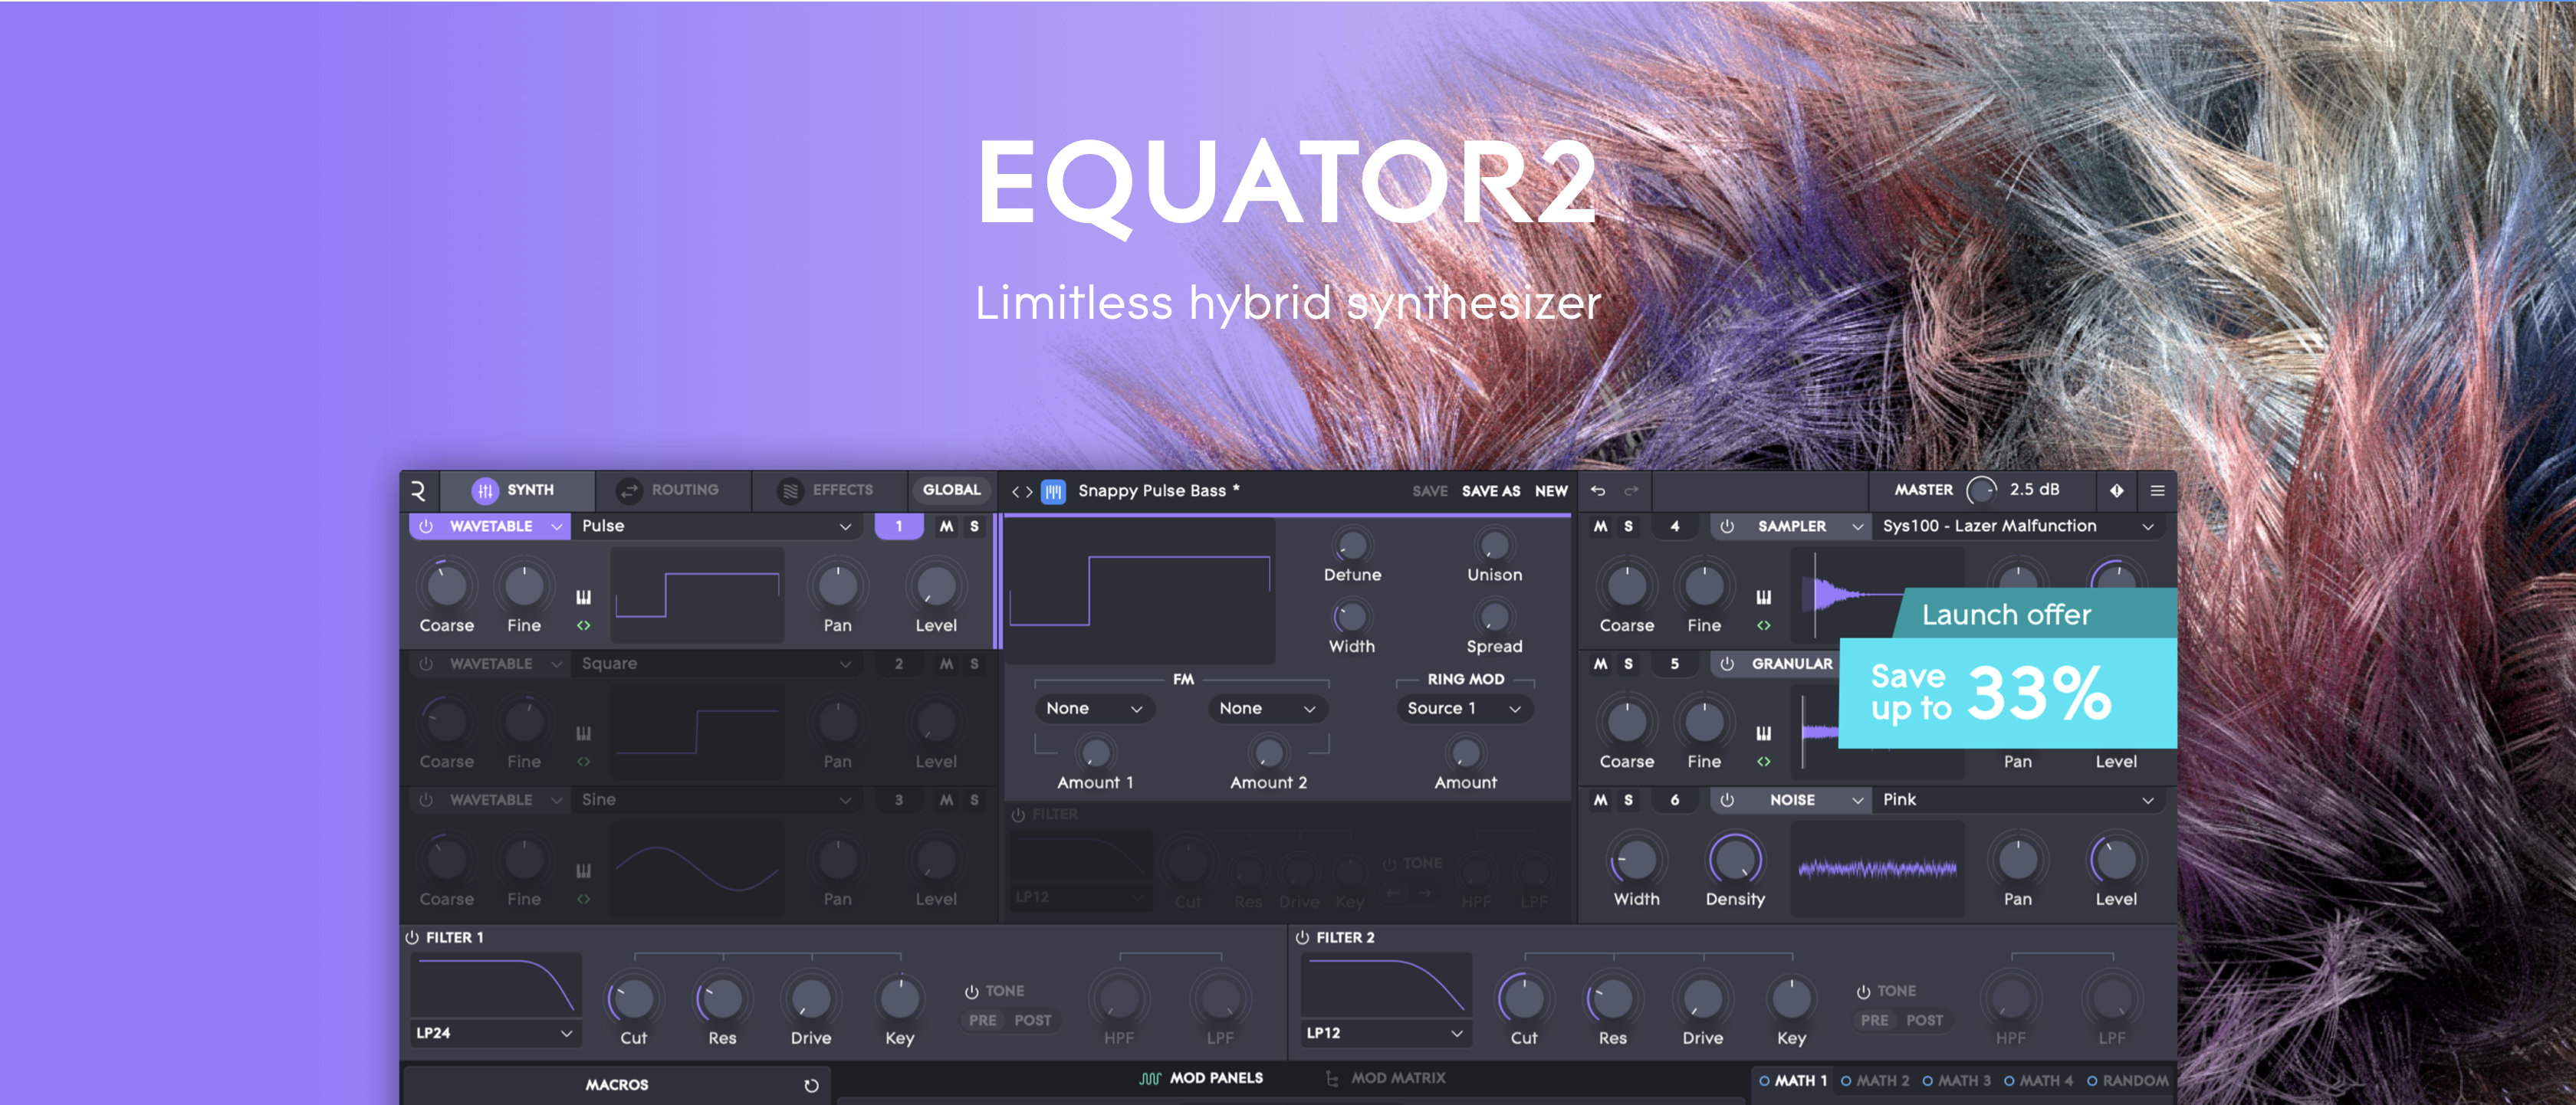This screenshot has width=2576, height=1105.
Task: Select POST in Filter 2 tone
Action: click(x=1924, y=1020)
